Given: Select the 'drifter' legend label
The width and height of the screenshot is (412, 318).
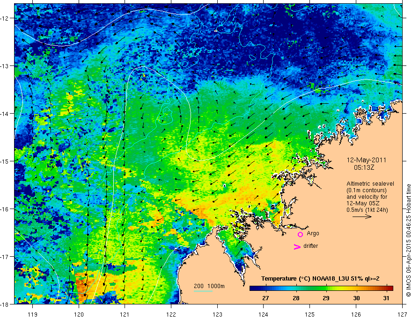Looking at the screenshot, I should tap(310, 246).
